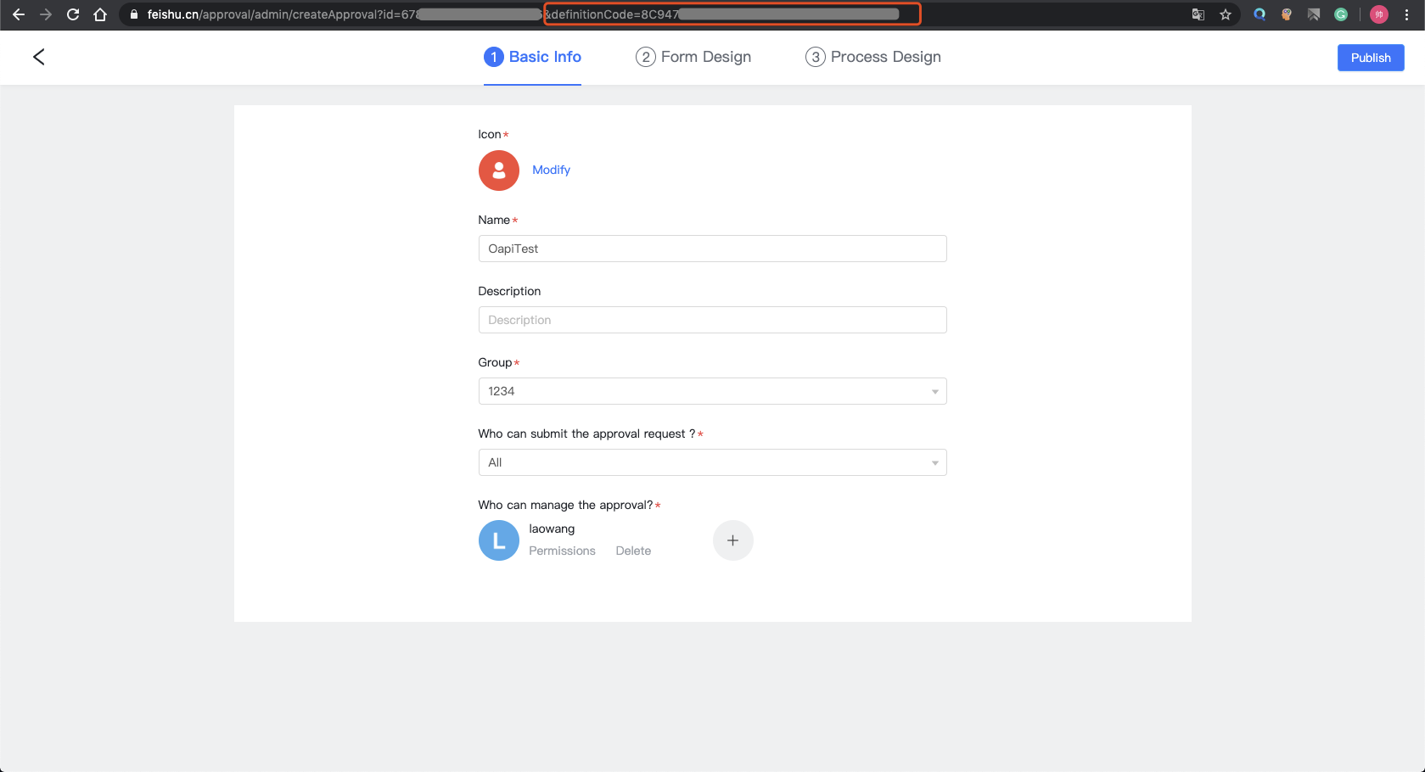This screenshot has height=772, width=1425.
Task: Add another approval manager with plus button
Action: tap(732, 540)
